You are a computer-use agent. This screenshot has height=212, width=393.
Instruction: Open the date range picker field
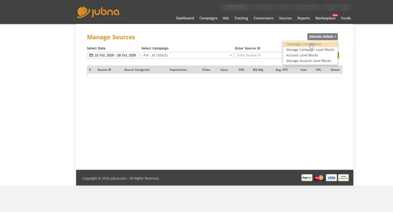113,55
